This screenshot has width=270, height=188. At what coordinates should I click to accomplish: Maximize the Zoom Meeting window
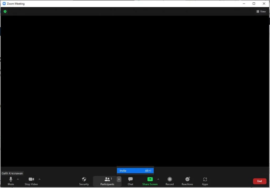254,4
